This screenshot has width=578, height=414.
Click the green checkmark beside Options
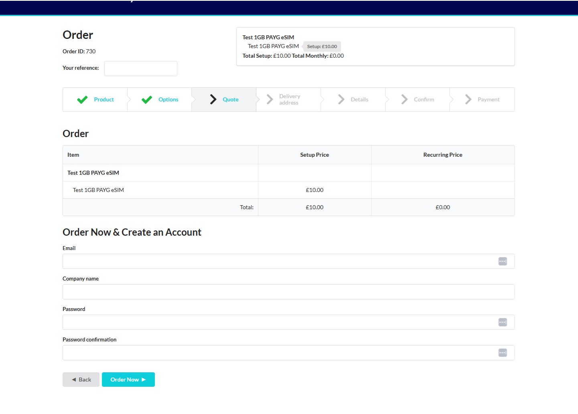point(147,100)
